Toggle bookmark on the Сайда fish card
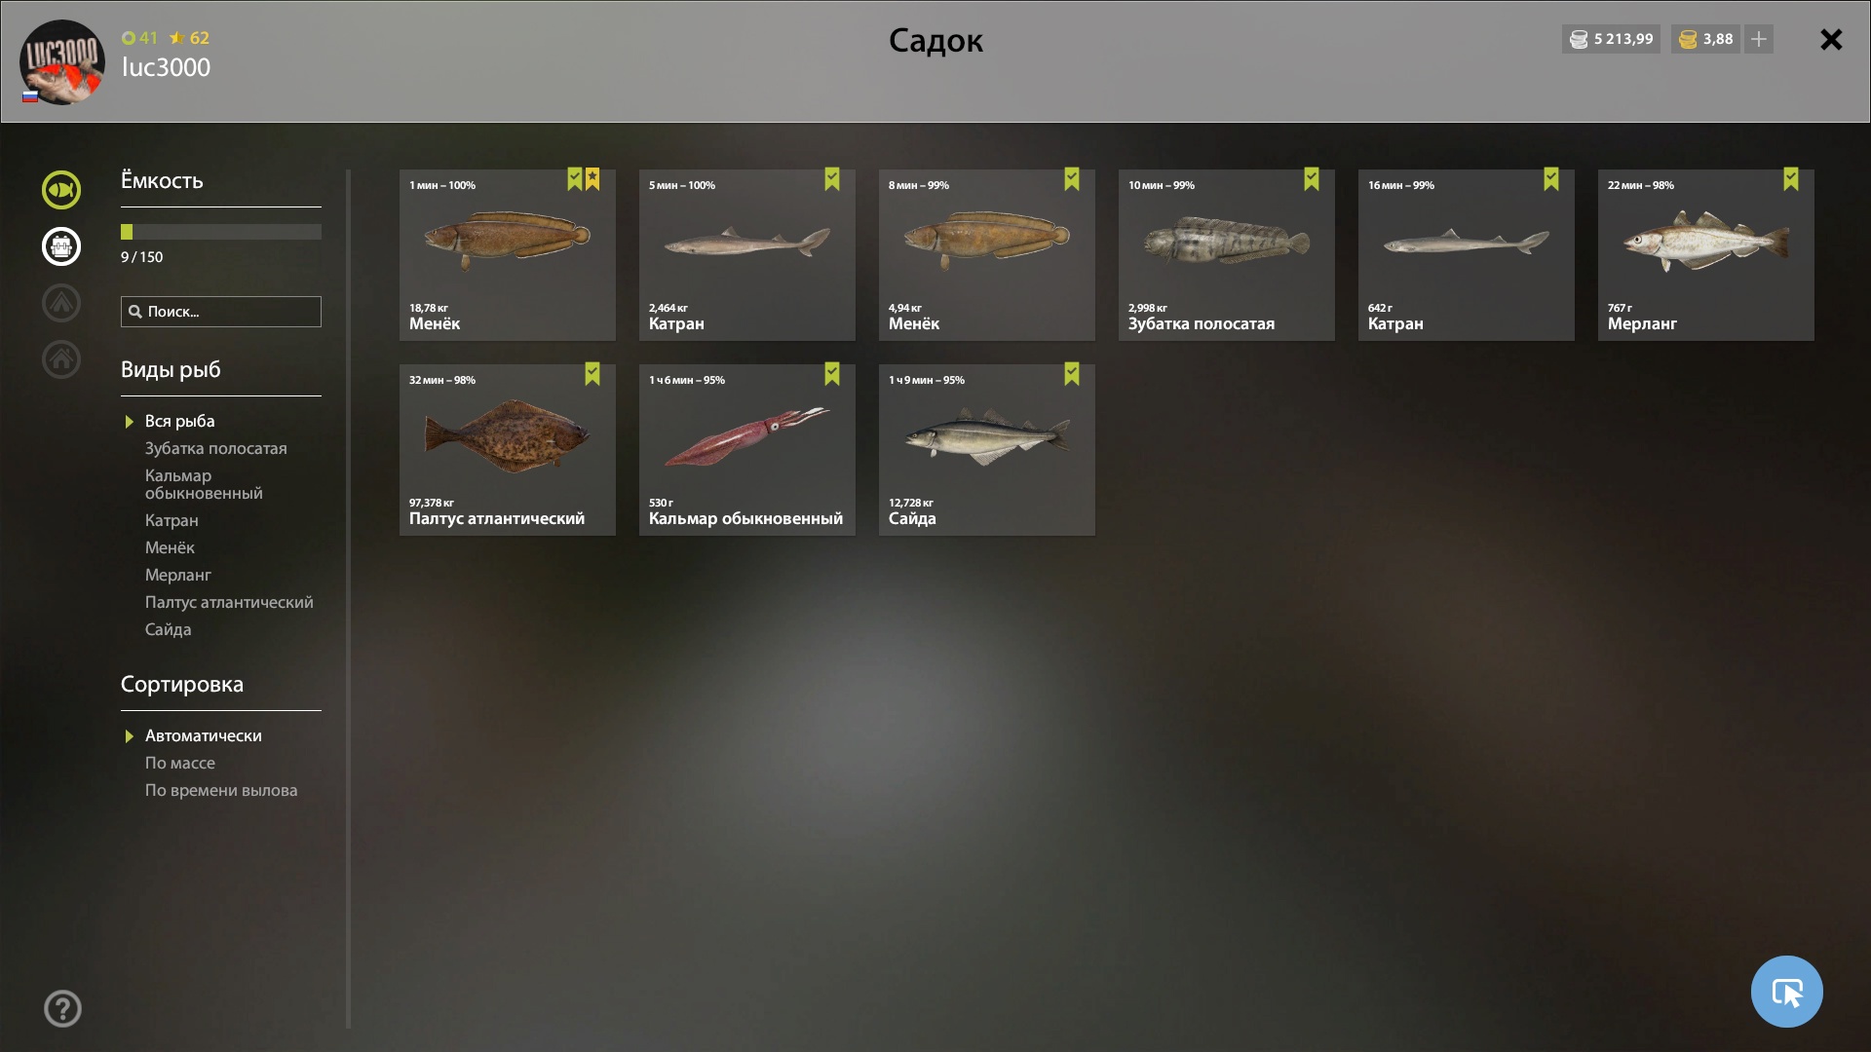This screenshot has width=1871, height=1052. point(1072,374)
